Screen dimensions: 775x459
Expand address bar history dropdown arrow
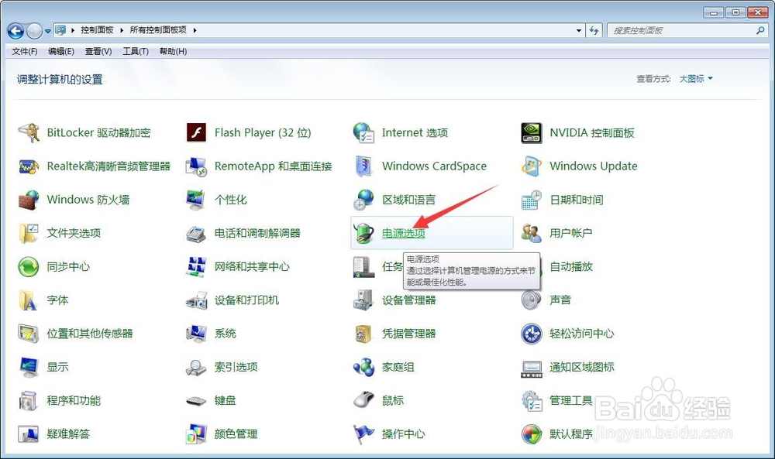[x=579, y=31]
